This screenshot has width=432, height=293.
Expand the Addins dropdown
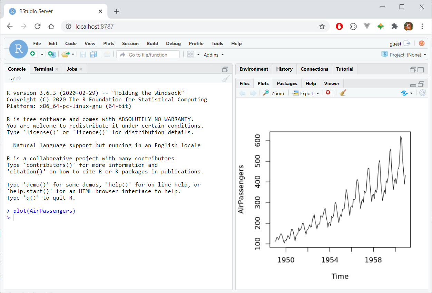pyautogui.click(x=214, y=55)
